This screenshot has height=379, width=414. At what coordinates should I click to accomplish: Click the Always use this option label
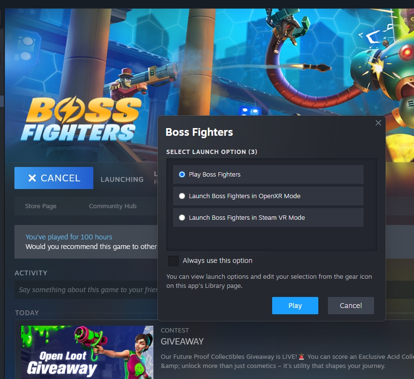(217, 261)
